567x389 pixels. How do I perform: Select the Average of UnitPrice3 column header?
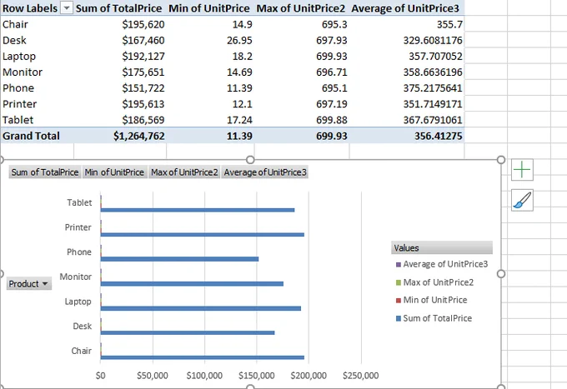[x=406, y=8]
